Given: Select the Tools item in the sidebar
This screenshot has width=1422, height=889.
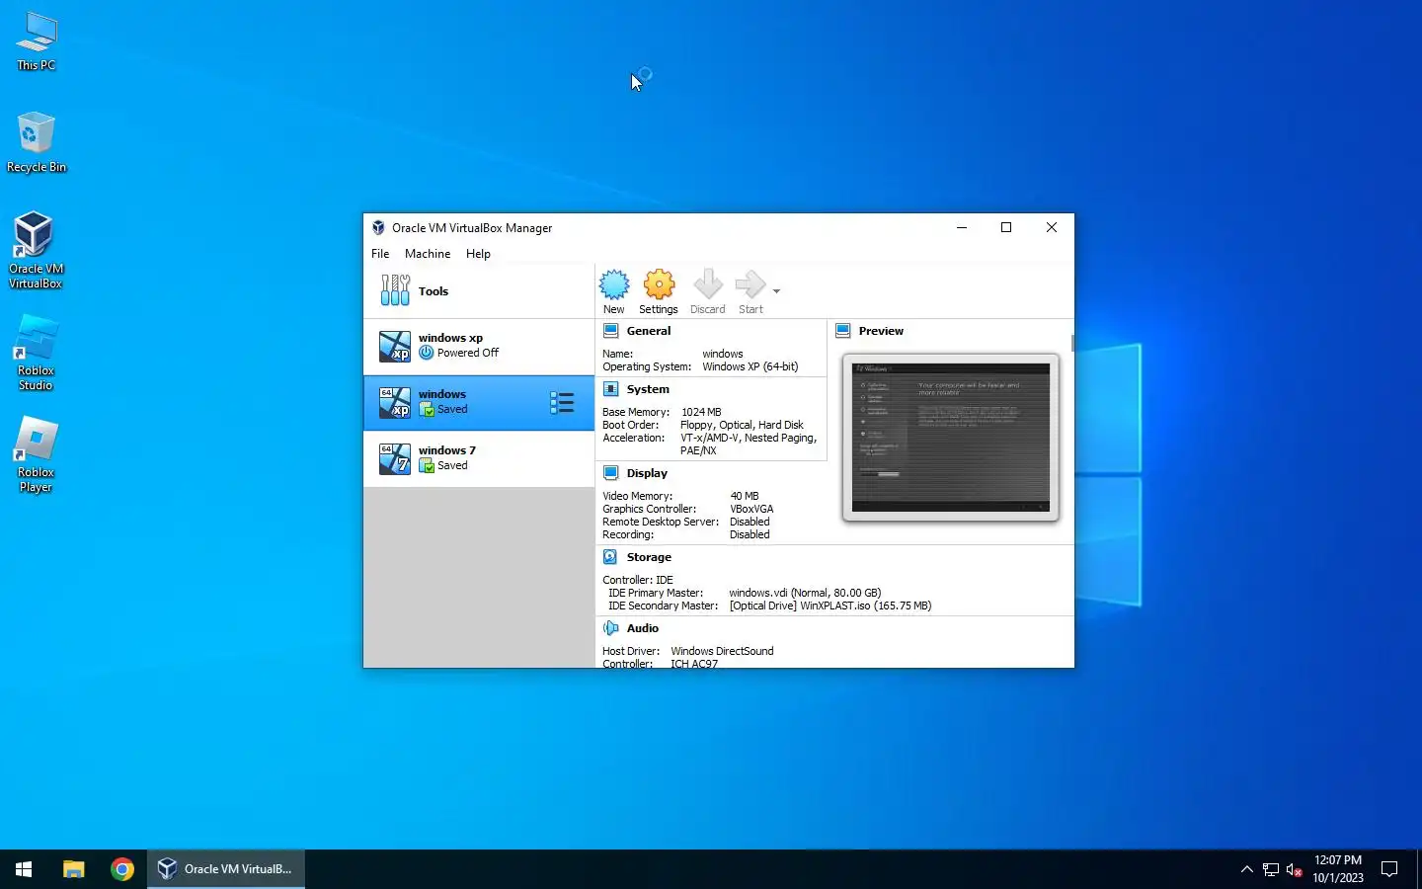Looking at the screenshot, I should [x=479, y=291].
